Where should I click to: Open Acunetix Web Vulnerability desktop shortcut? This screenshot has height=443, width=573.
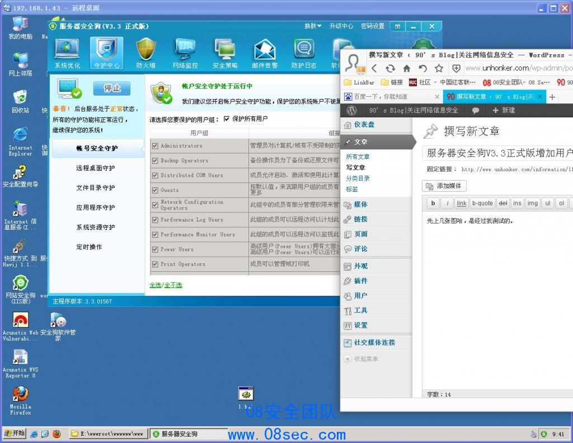[x=21, y=327]
